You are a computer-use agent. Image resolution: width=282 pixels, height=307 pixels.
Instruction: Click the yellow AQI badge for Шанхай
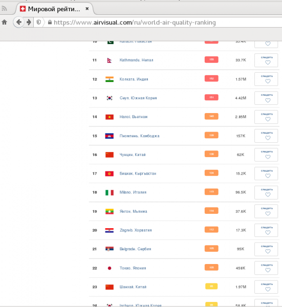coord(211,286)
